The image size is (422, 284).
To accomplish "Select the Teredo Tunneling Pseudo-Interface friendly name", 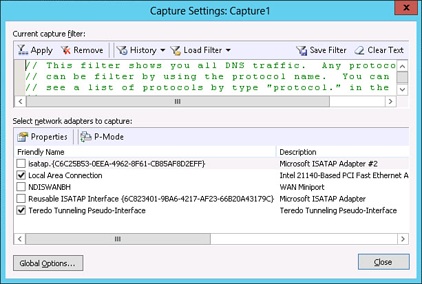I will [x=87, y=210].
